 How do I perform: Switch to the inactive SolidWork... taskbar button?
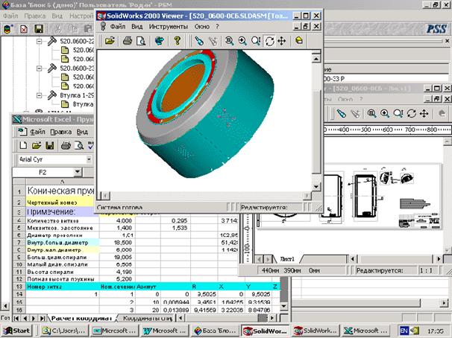[x=315, y=331]
